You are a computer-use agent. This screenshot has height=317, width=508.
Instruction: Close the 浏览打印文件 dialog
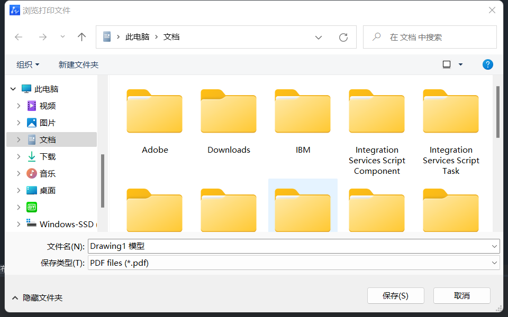pyautogui.click(x=492, y=11)
